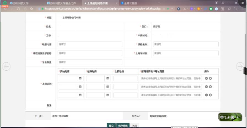Open the first row start time calendar
Image resolution: width=247 pixels, height=128 pixels.
[80, 78]
